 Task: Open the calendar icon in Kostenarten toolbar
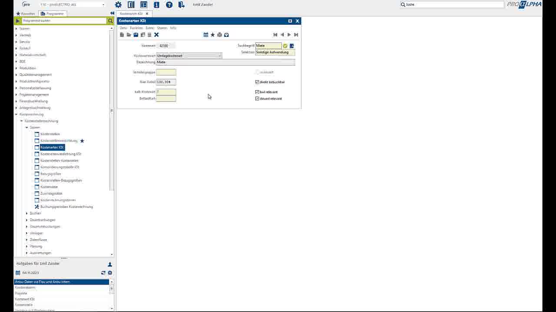click(206, 35)
